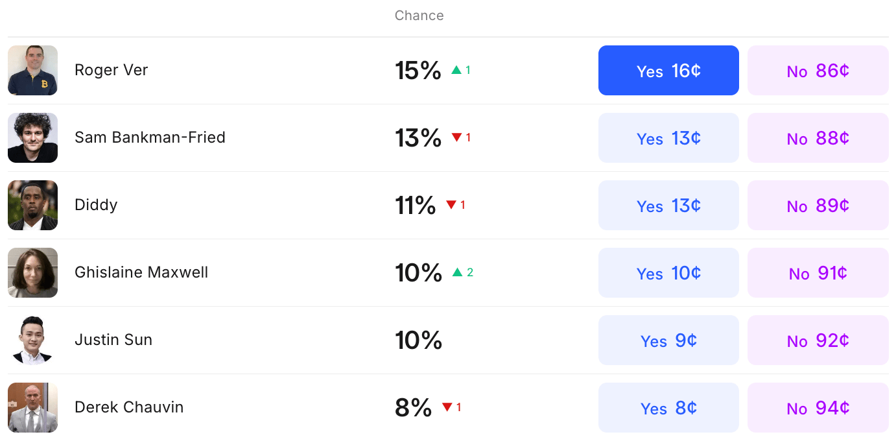Image resolution: width=896 pixels, height=441 pixels.
Task: Click No 94¢ for Derek Chauvin
Action: coord(818,407)
